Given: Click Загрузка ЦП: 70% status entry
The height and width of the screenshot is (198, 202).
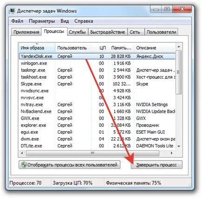Looking at the screenshot, I should coord(73,183).
